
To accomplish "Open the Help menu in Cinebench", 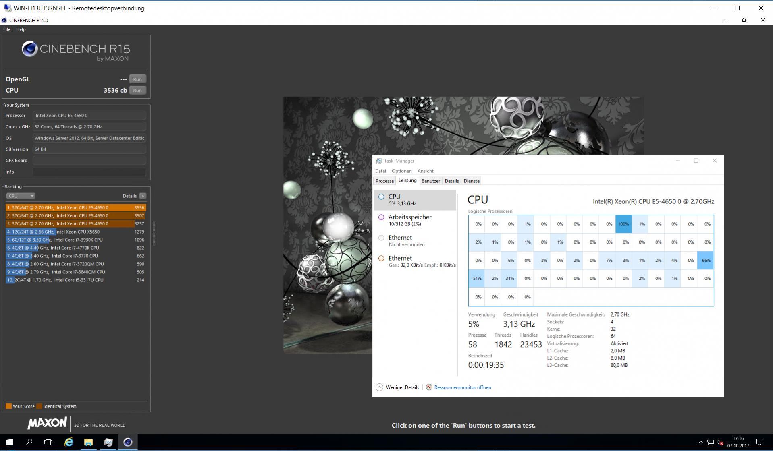I will [x=21, y=29].
